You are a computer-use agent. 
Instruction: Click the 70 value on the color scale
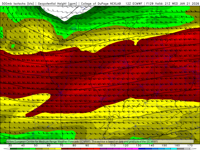coord(61,145)
